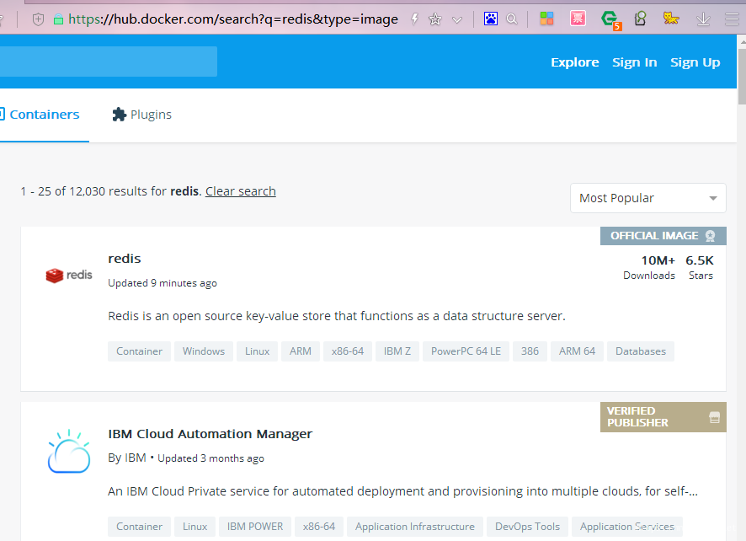Open the browser downloads arrow icon
746x541 pixels.
click(703, 19)
